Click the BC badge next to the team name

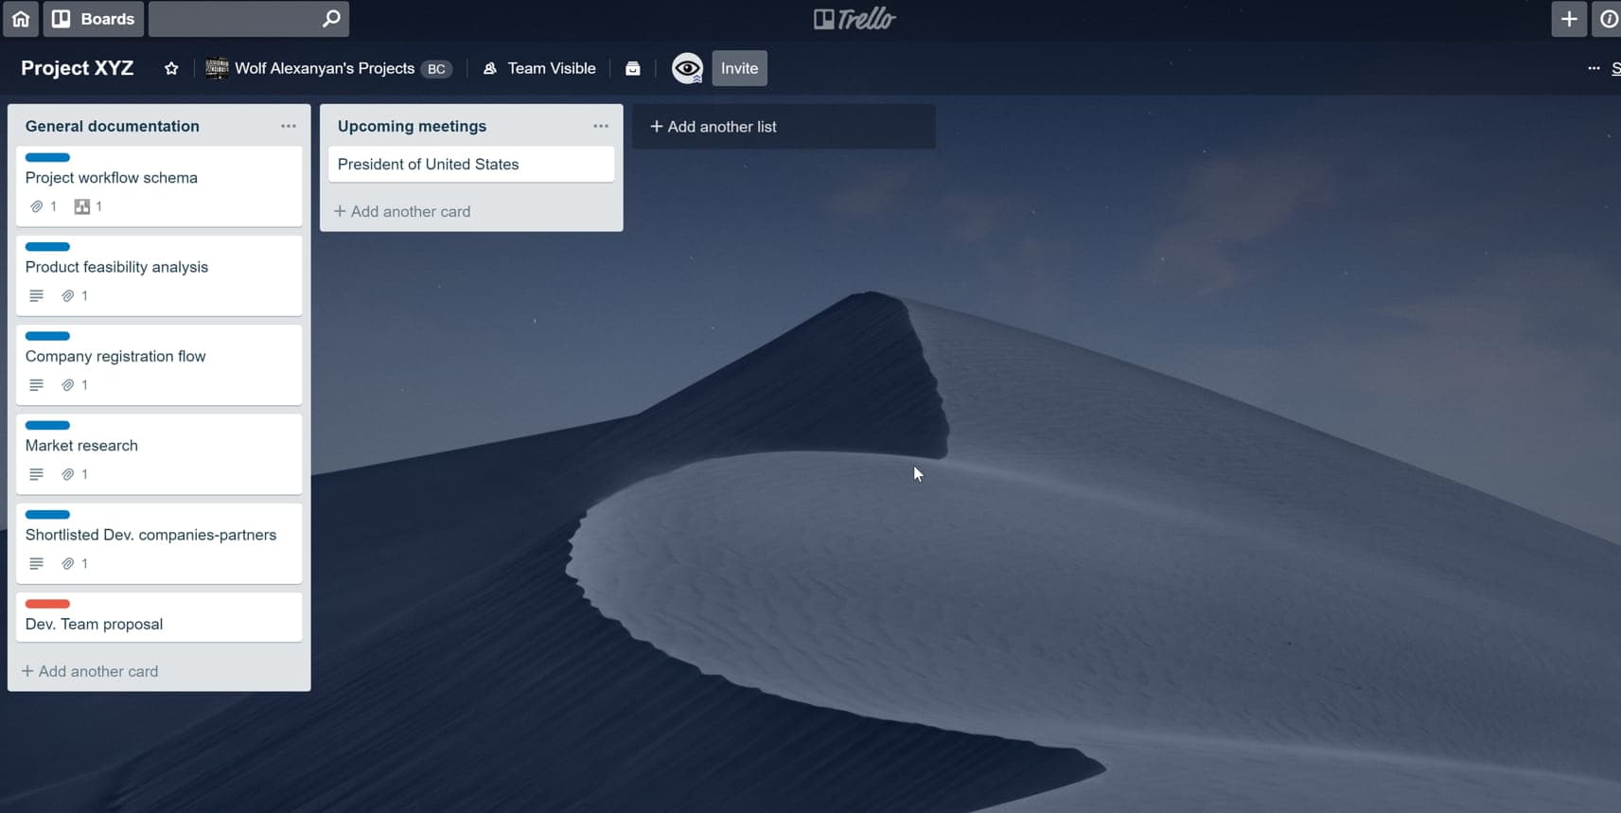pos(436,68)
